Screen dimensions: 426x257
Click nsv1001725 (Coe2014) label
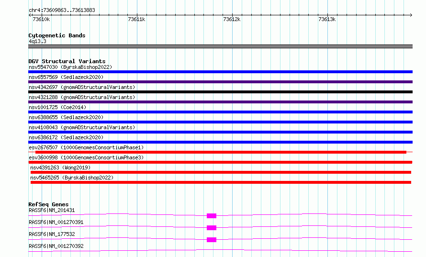click(57, 107)
